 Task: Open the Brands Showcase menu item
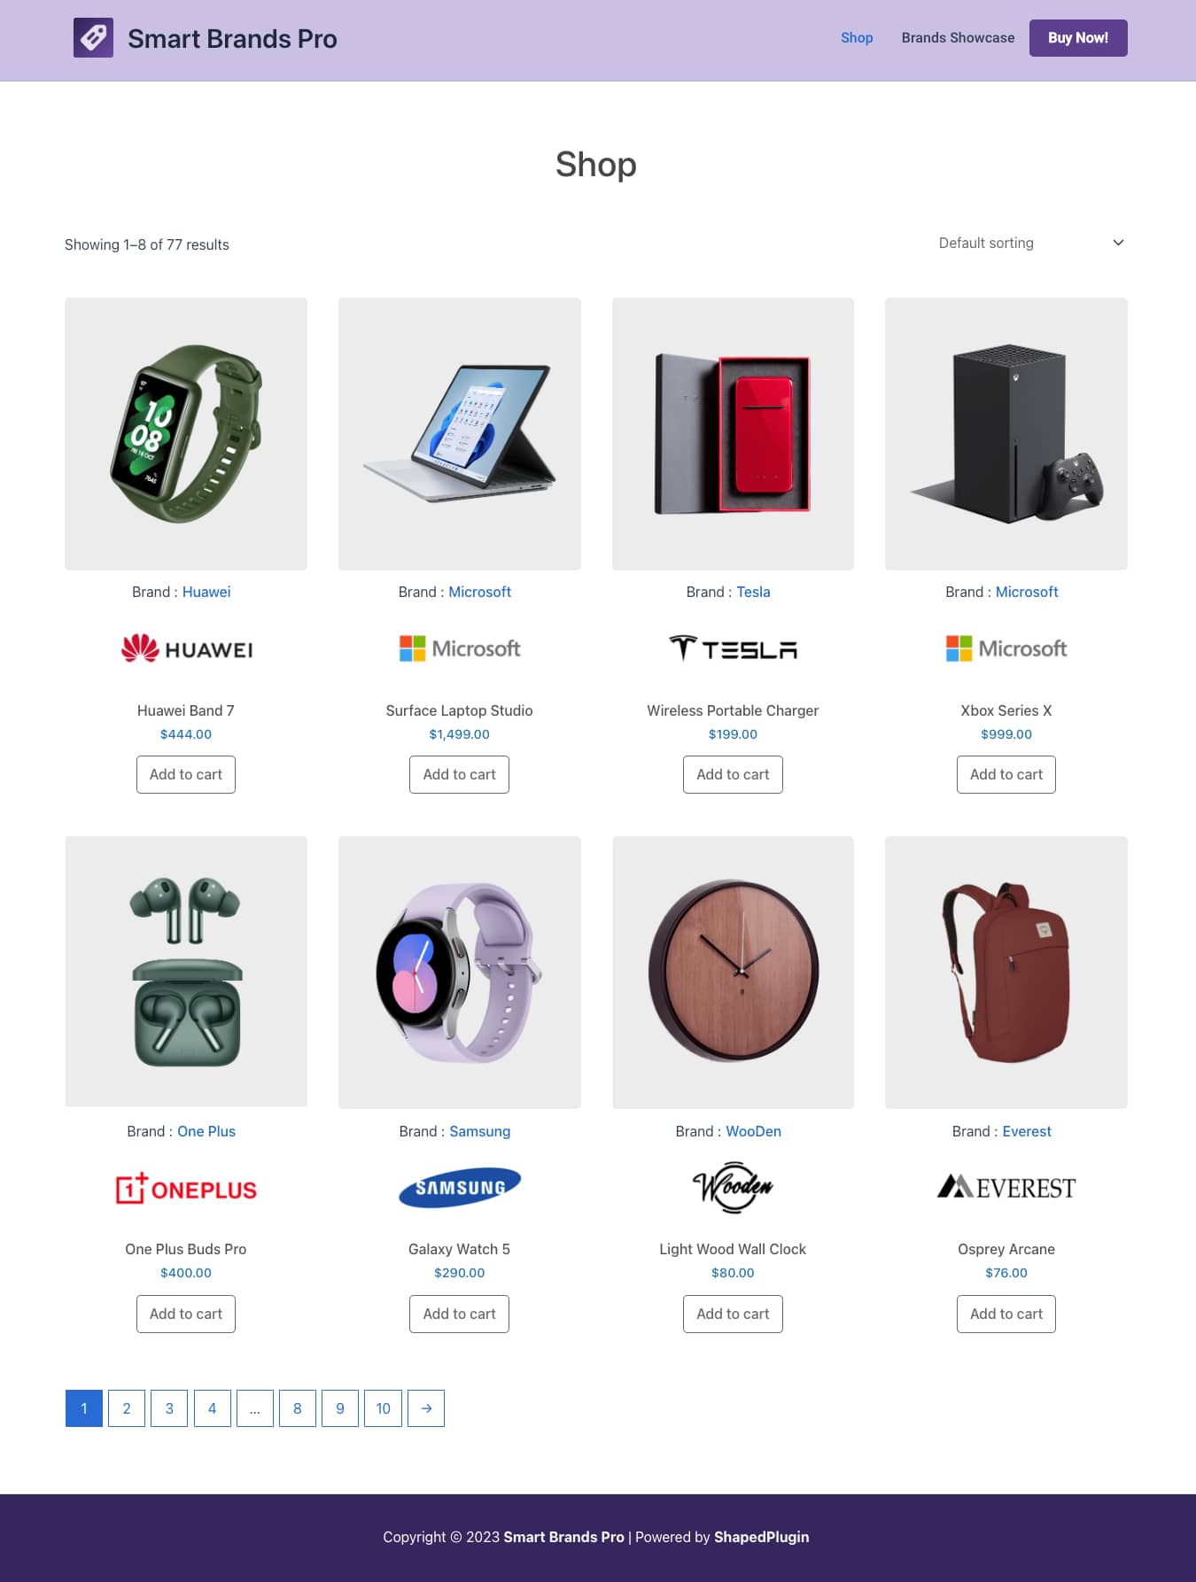pos(958,38)
